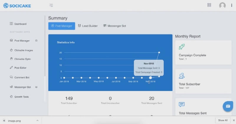Screen dimensions: 236x124
Task: Click the Summary heading
Action: (58, 18)
